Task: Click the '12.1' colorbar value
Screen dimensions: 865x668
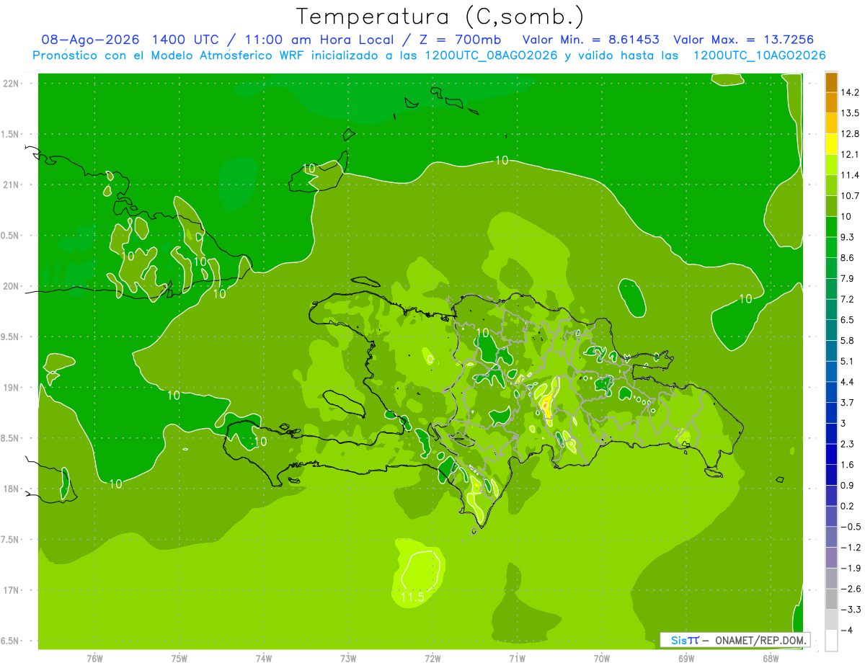Action: click(x=850, y=154)
